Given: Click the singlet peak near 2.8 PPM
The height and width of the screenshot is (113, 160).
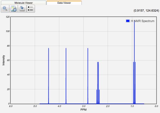Looking at the screenshot, I should tap(88, 75).
